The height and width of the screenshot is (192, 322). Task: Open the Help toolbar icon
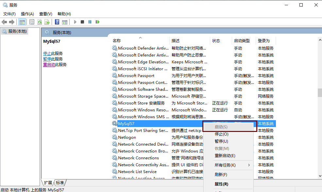point(57,22)
